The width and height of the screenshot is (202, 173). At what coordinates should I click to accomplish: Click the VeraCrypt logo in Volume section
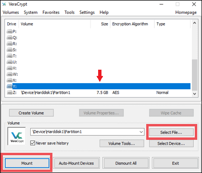tap(17, 136)
